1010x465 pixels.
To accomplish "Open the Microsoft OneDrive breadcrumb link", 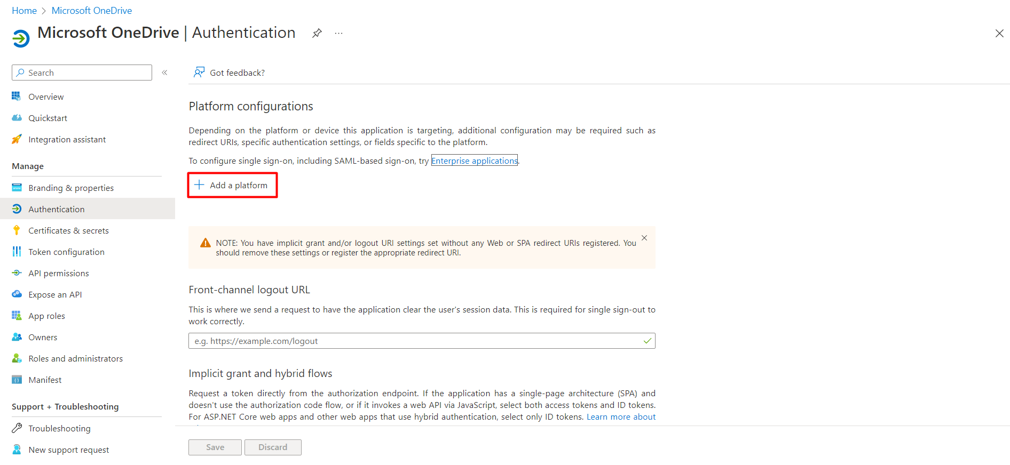I will [92, 11].
